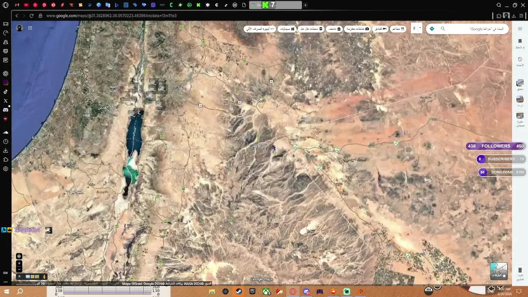528x297 pixels.
Task: Open the Layers map type switcher
Action: point(499,271)
